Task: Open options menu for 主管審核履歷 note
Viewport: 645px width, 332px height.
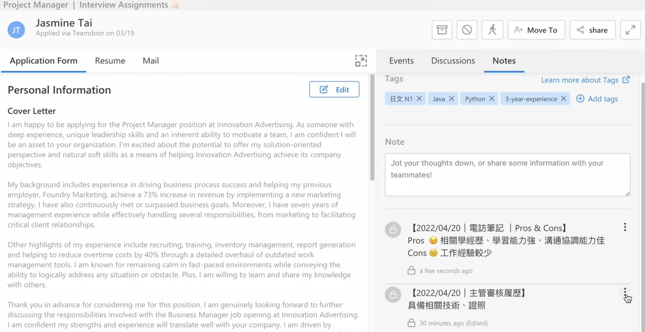Action: tap(625, 292)
